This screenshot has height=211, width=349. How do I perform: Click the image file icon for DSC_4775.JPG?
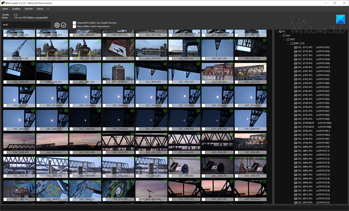pos(295,47)
